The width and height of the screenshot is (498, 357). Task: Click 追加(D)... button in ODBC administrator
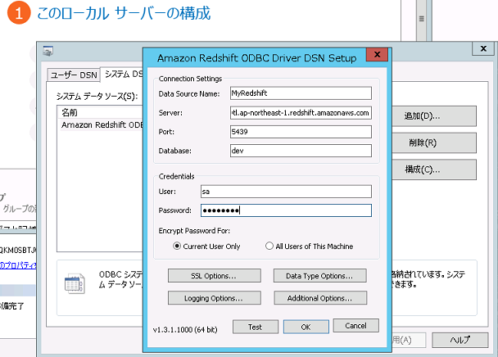click(x=434, y=116)
